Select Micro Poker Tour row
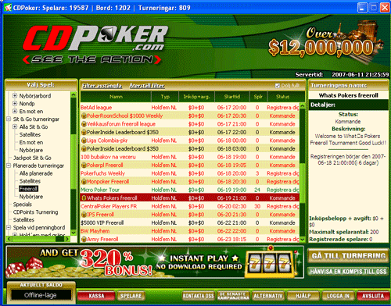 click(x=190, y=190)
